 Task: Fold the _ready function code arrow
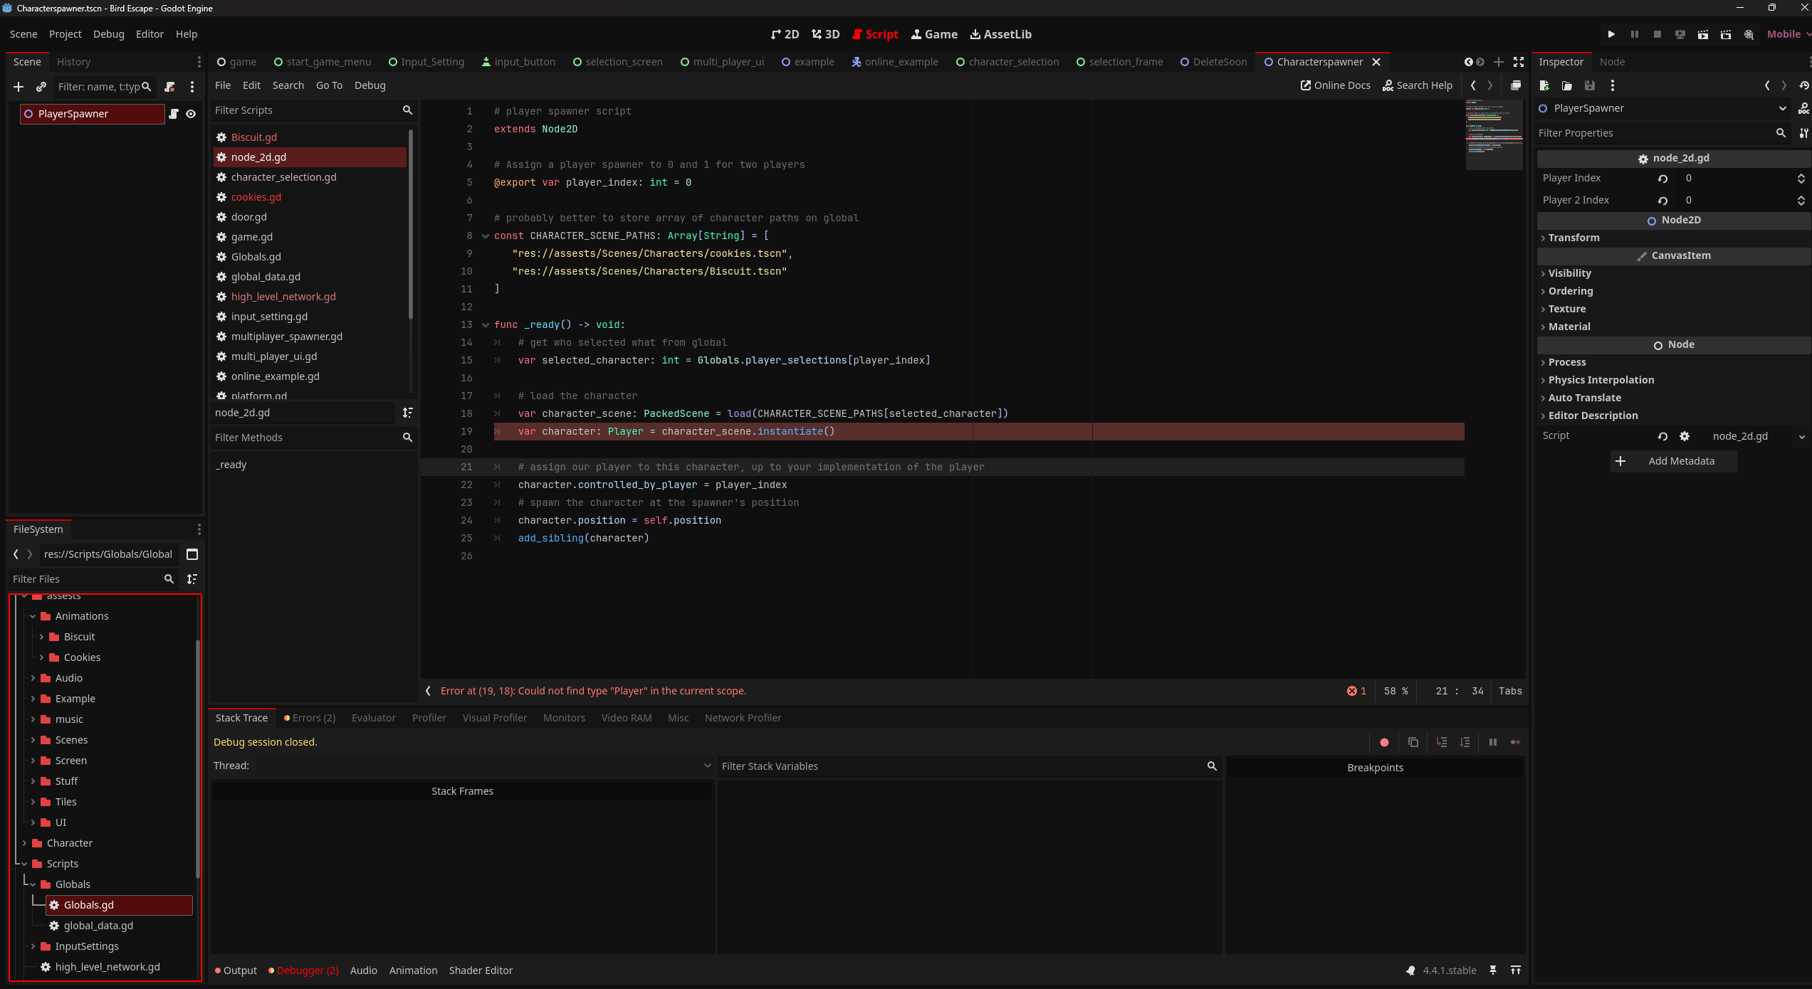pos(486,325)
